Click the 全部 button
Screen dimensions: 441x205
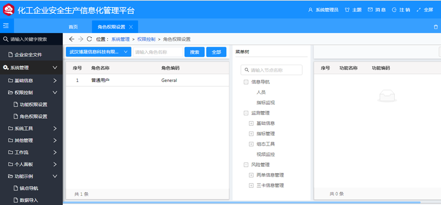click(x=216, y=52)
